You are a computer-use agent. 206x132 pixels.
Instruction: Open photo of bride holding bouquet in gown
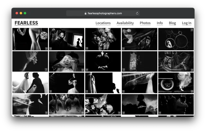coord(30,39)
